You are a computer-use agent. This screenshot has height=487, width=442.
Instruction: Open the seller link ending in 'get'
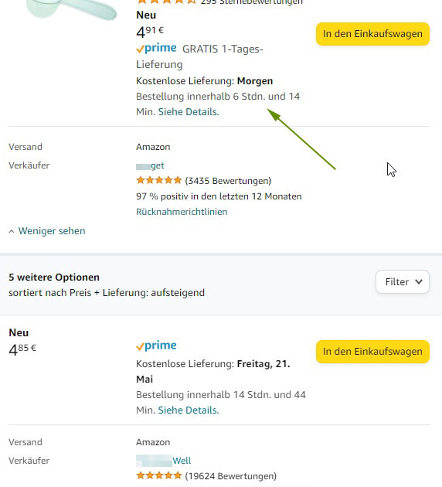[x=150, y=166]
